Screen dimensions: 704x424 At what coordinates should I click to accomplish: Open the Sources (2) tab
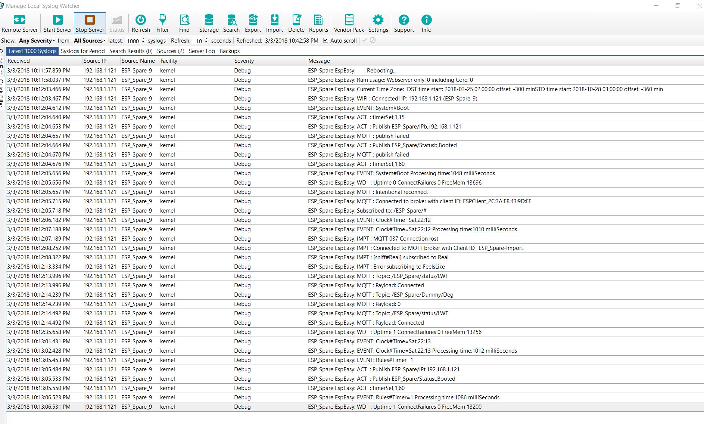pos(170,51)
